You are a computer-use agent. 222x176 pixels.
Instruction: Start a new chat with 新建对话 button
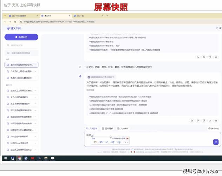21,37
